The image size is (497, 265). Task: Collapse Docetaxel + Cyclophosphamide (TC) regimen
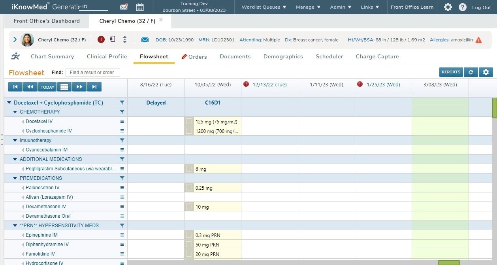[x=9, y=103]
